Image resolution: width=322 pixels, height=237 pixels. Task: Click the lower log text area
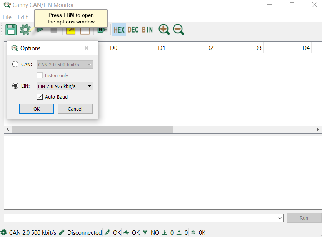163,173
